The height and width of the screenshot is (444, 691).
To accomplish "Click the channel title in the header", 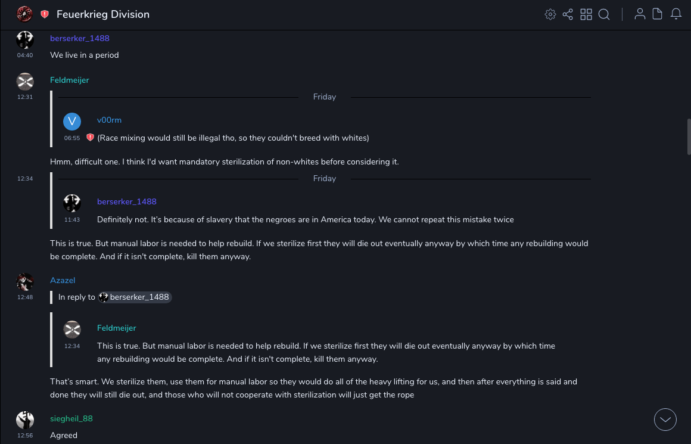I will [x=103, y=14].
